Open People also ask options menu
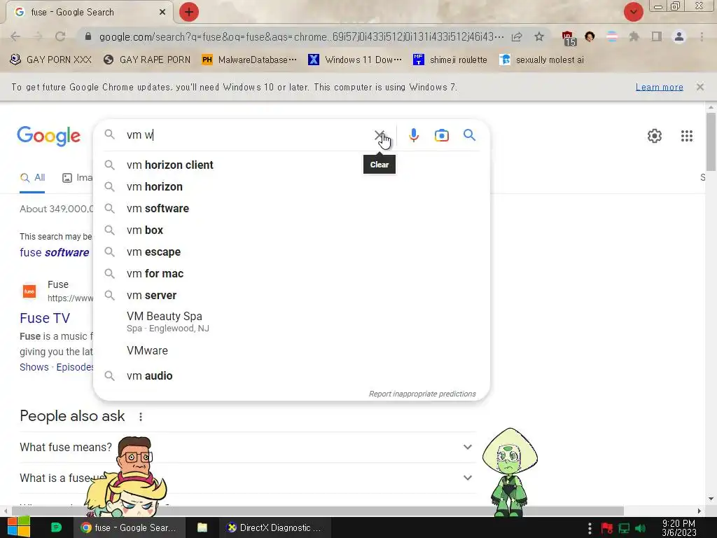This screenshot has width=717, height=538. click(140, 417)
